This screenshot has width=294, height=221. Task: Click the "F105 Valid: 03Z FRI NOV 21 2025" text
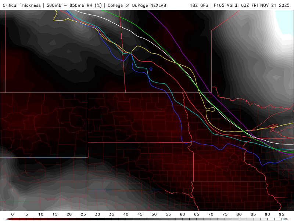tap(252, 5)
